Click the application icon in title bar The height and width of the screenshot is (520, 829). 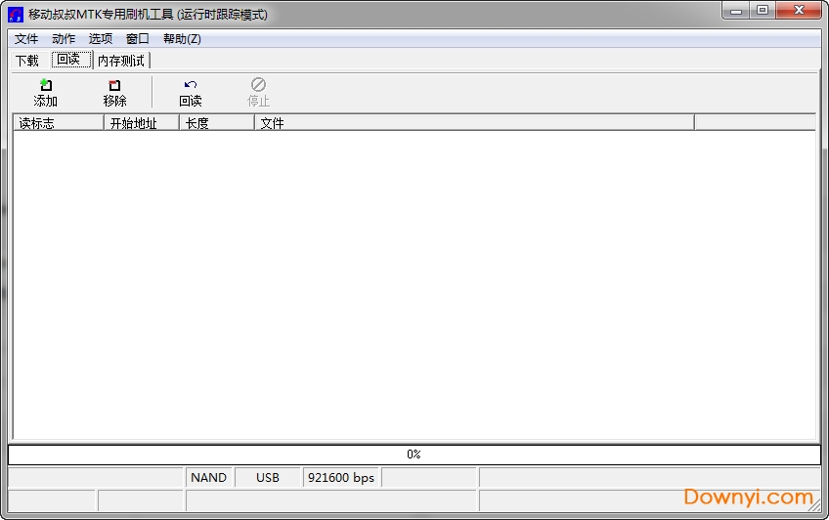tap(16, 15)
